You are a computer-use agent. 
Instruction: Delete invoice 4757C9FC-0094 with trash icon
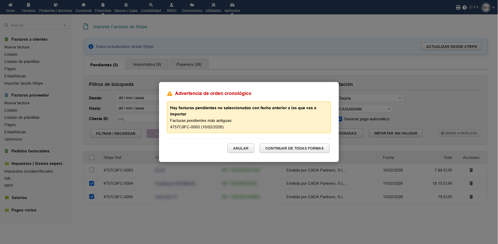click(471, 183)
